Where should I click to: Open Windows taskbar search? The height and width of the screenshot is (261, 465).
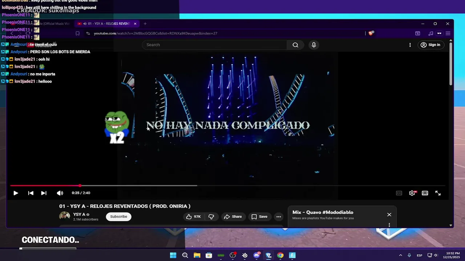pos(185,255)
